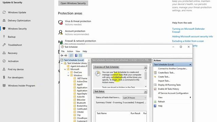The height and width of the screenshot is (122, 217).
Task: Click the Open Windows Security button
Action: (73, 3)
